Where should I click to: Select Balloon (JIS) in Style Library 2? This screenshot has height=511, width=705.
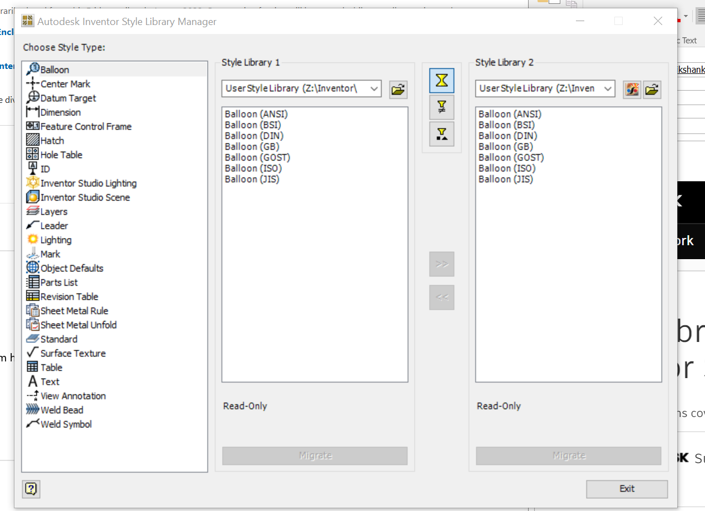[x=507, y=179]
